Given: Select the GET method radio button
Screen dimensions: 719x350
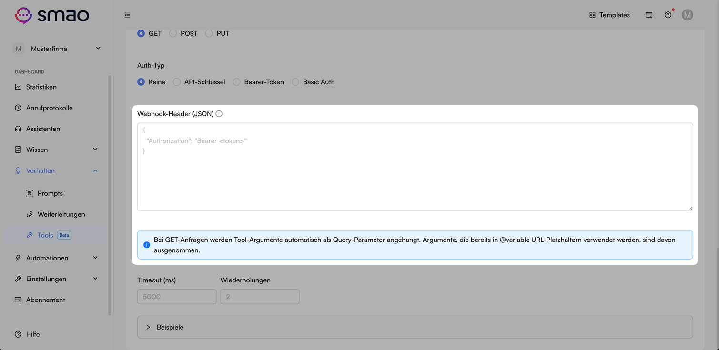Looking at the screenshot, I should tap(141, 34).
